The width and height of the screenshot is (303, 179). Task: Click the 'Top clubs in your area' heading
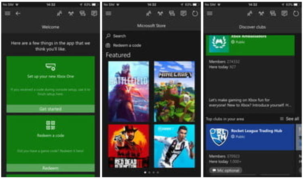[225, 119]
